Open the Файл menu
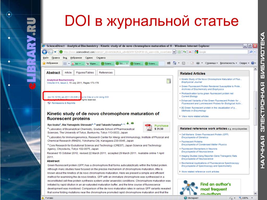Image resolution: width=267 pixels, height=200 pixels. pyautogui.click(x=46, y=58)
